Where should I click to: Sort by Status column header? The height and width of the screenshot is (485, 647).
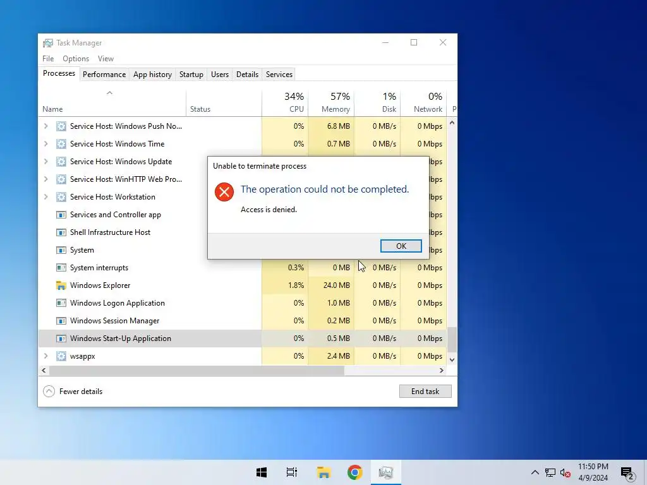point(224,103)
